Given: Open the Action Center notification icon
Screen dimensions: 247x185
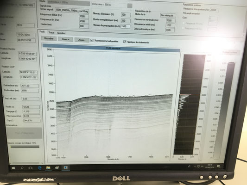Looking at the screenshot, I should tap(218, 166).
